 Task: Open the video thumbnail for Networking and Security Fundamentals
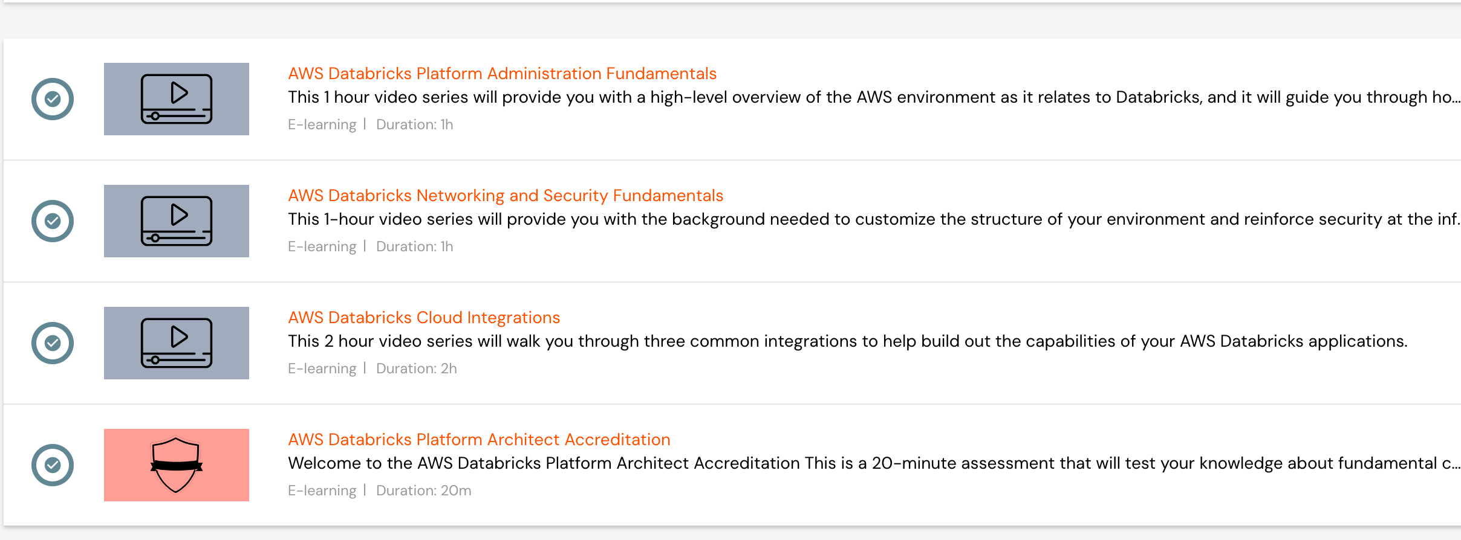coord(177,221)
